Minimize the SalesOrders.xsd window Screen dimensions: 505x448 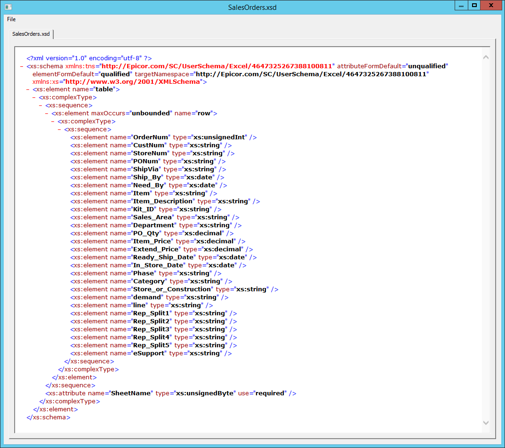click(461, 6)
